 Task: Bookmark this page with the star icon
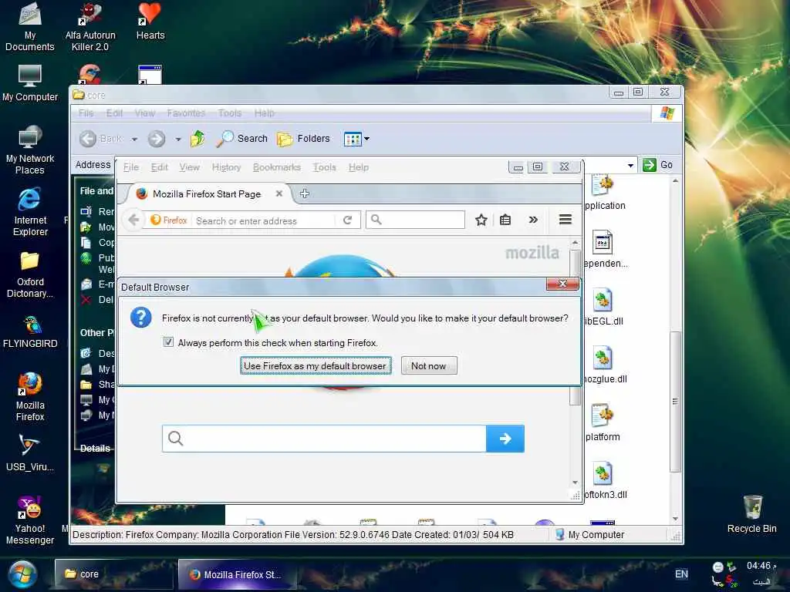(481, 220)
